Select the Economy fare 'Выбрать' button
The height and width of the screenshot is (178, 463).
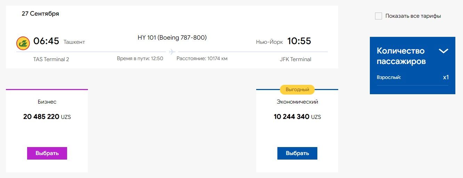pyautogui.click(x=297, y=153)
